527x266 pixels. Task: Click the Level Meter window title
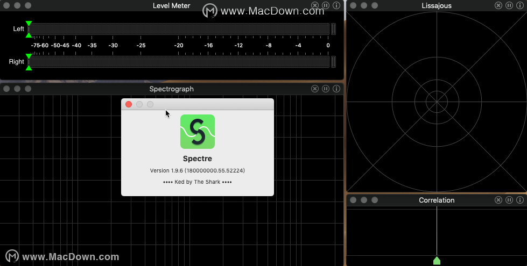pyautogui.click(x=171, y=6)
